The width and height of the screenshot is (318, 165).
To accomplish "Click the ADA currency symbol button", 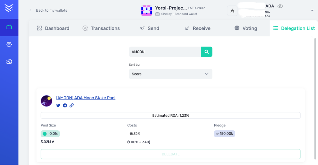I will pyautogui.click(x=232, y=11).
